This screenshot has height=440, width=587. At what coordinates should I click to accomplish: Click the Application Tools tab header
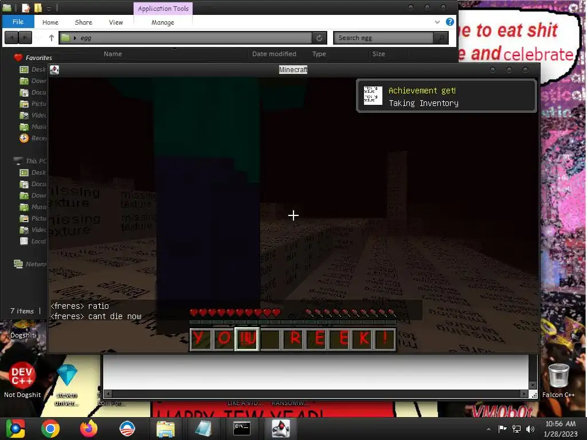(x=163, y=8)
